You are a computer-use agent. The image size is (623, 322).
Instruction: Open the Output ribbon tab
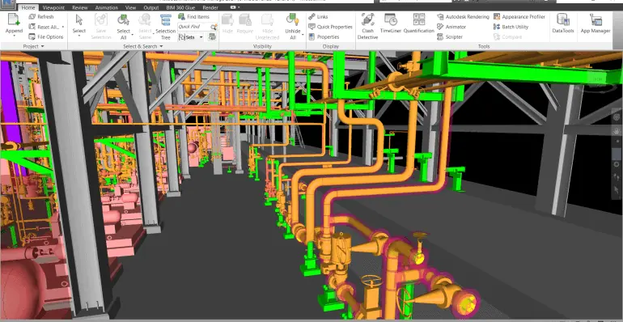(x=151, y=7)
